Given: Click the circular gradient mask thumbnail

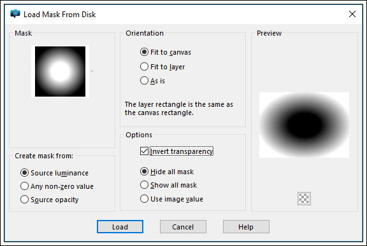Looking at the screenshot, I should (x=60, y=71).
